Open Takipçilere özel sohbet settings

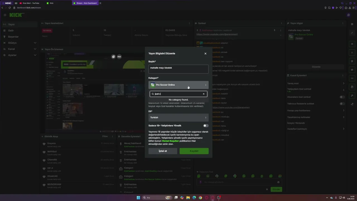coord(316,90)
